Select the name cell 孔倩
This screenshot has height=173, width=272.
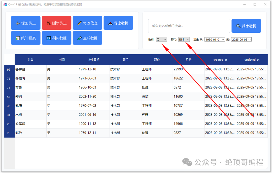(x=30, y=106)
